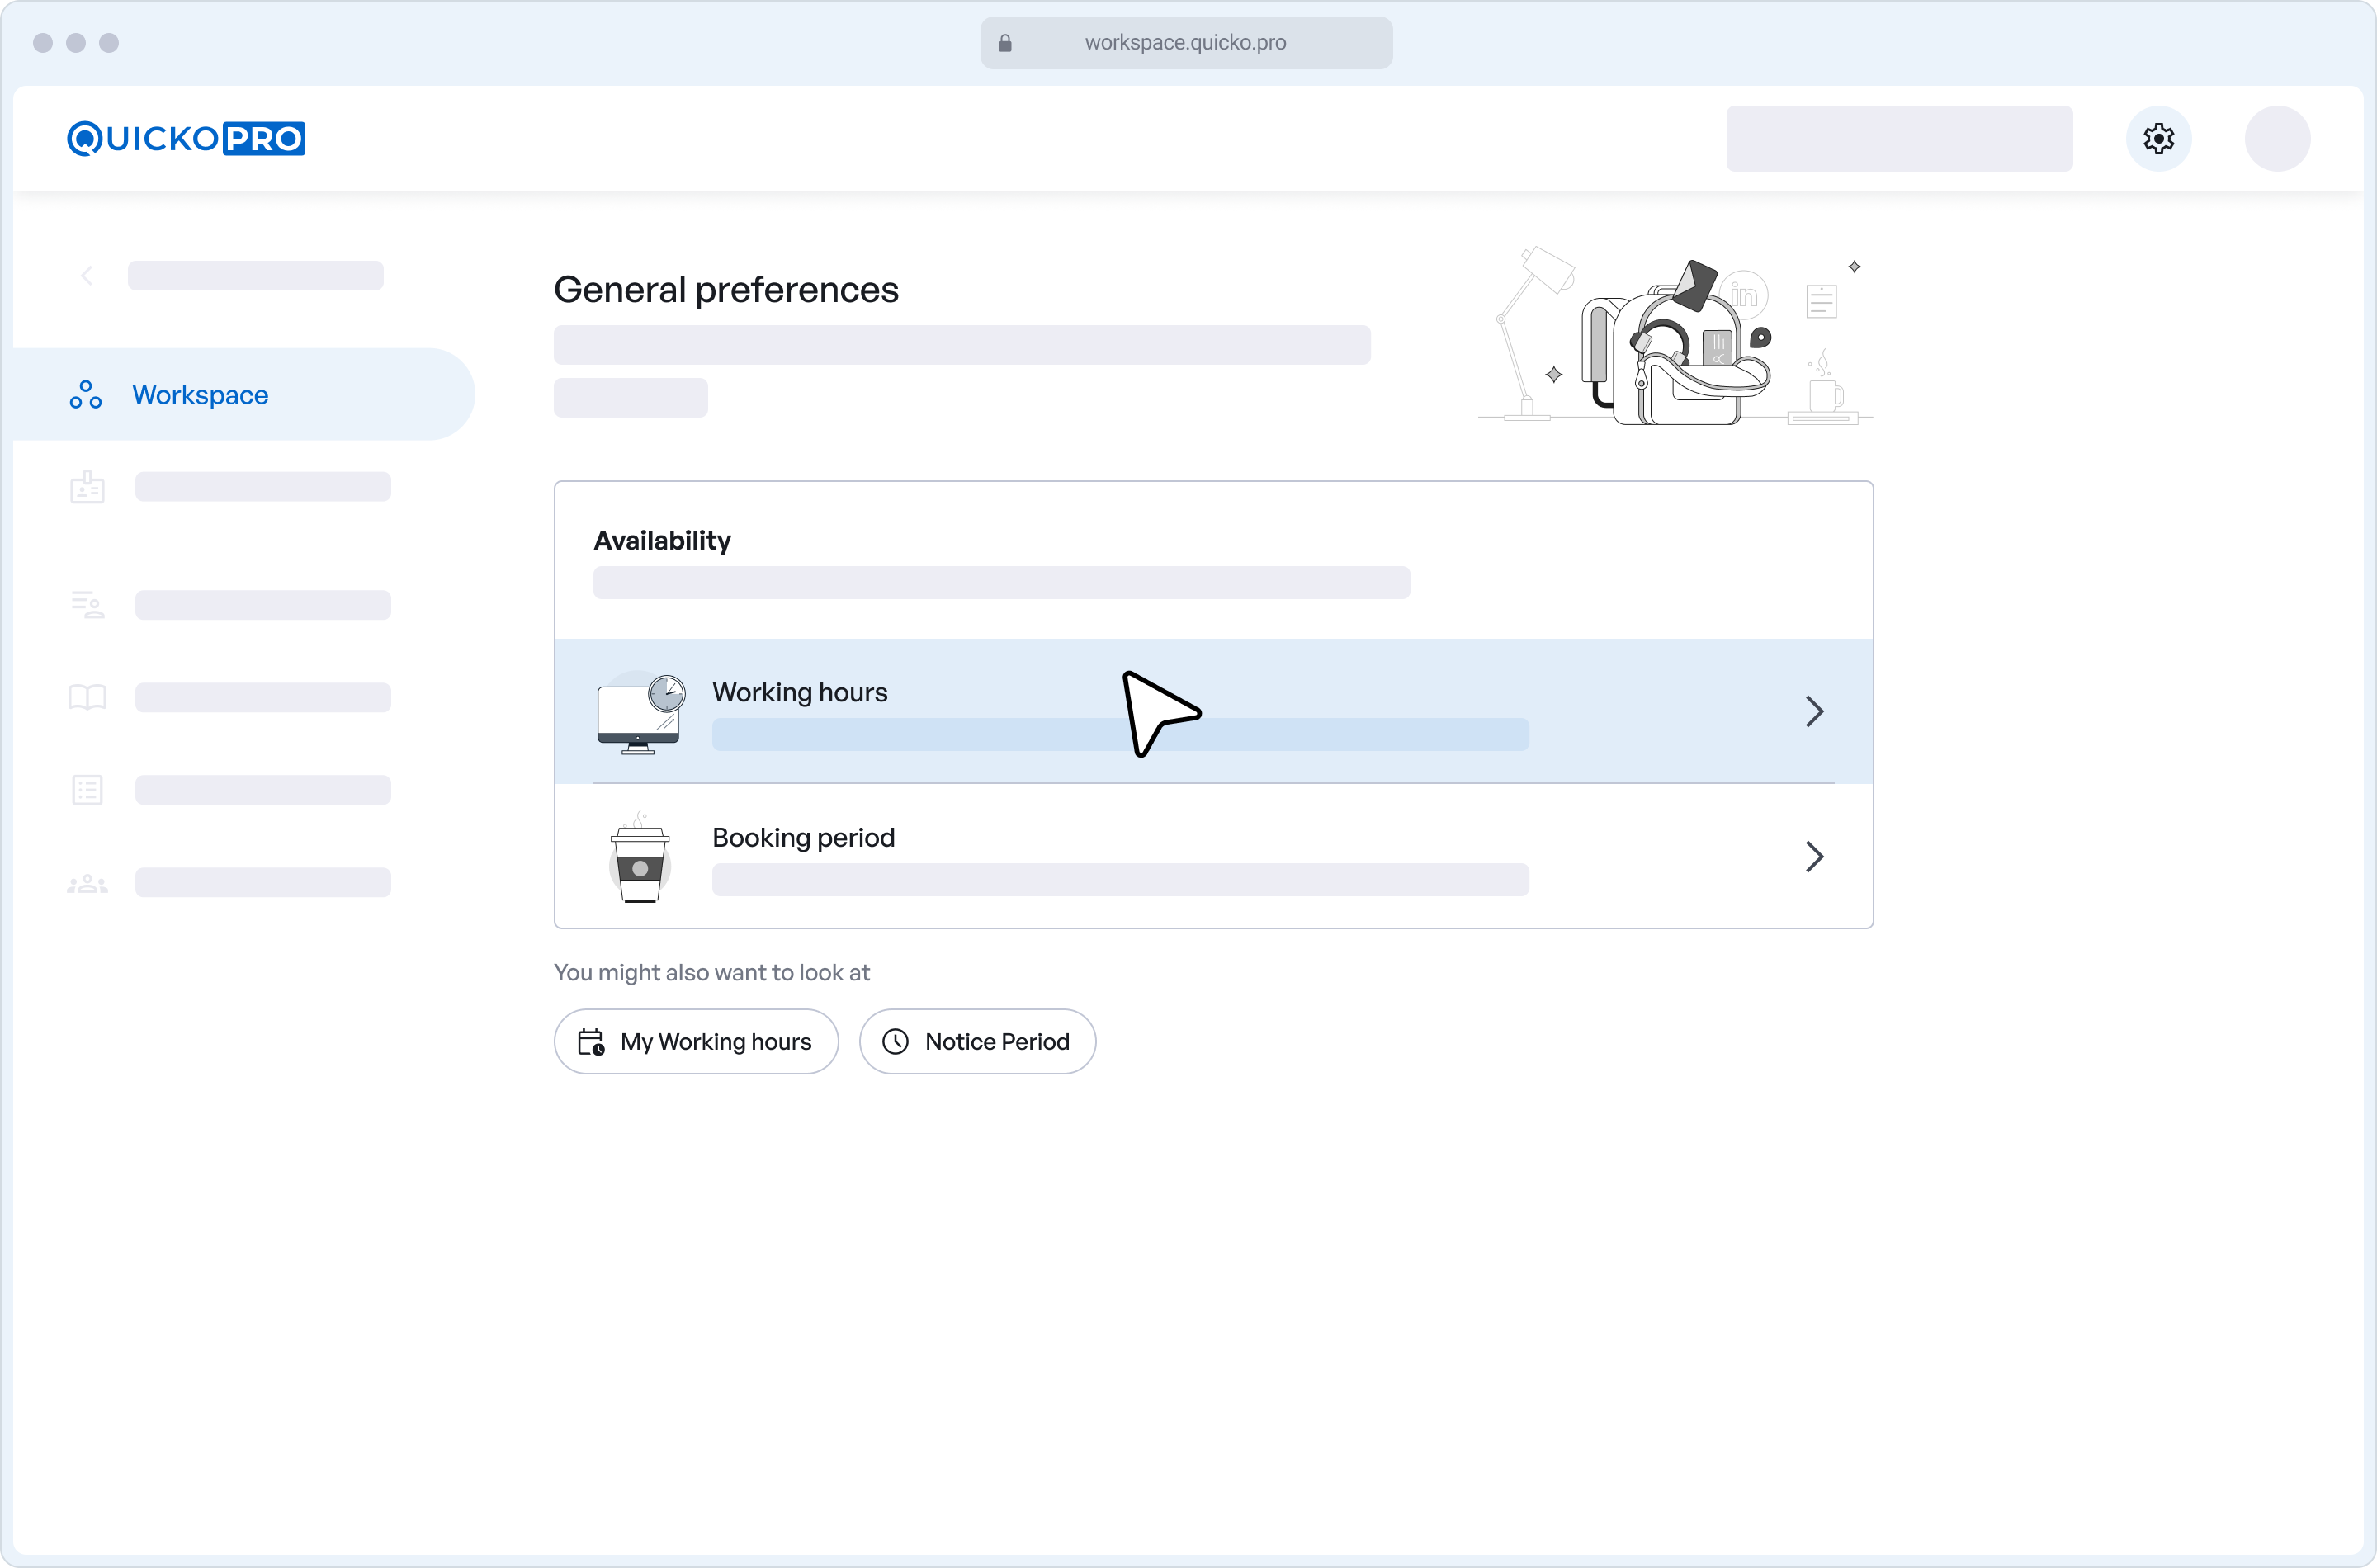Go back with the sidebar left chevron
Viewport: 2377px width, 1568px height.
pos(87,275)
